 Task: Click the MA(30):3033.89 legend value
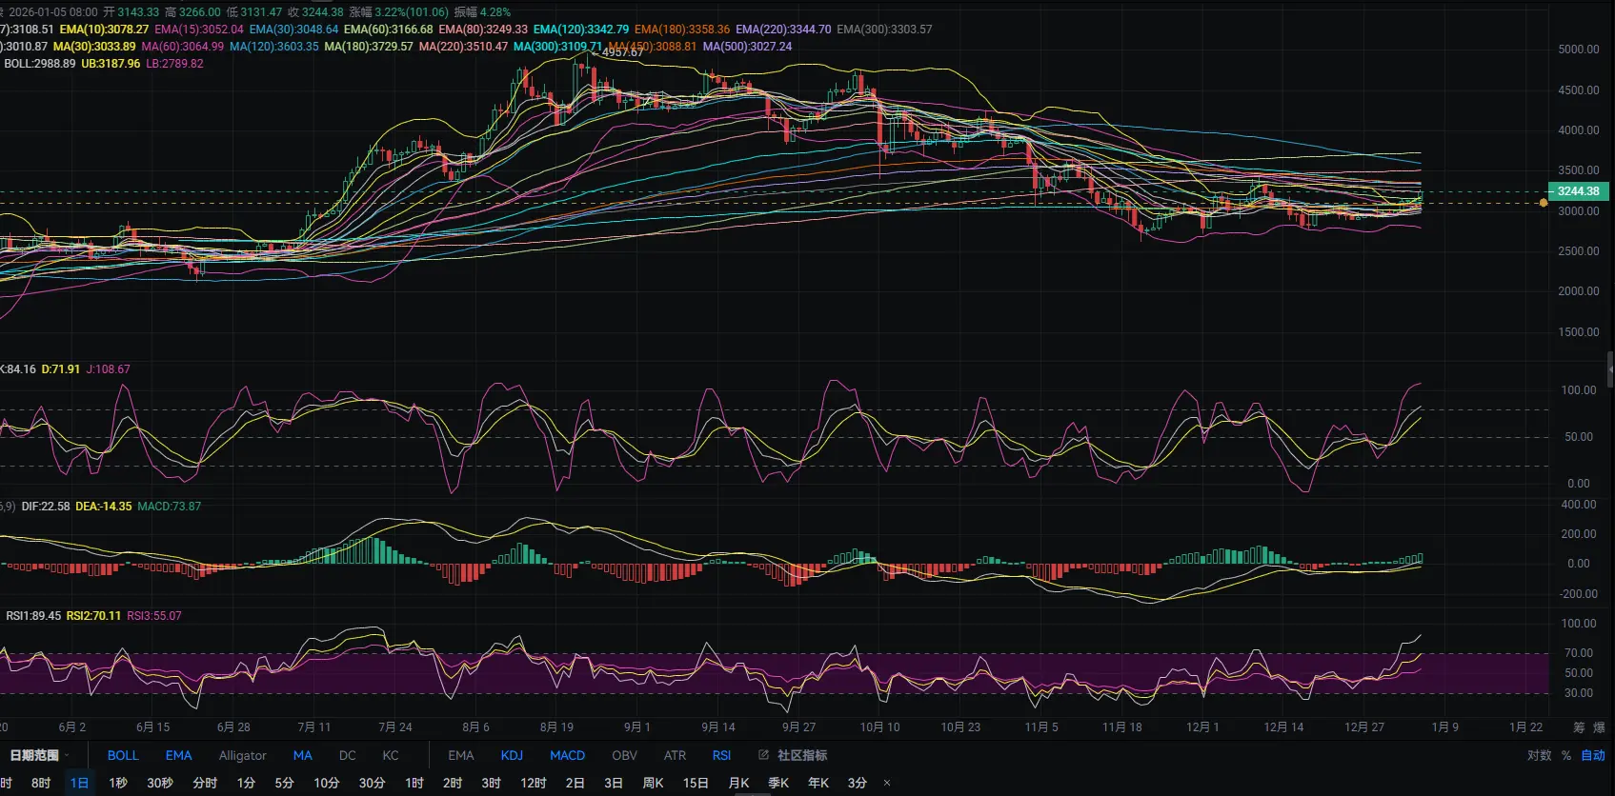coord(94,47)
